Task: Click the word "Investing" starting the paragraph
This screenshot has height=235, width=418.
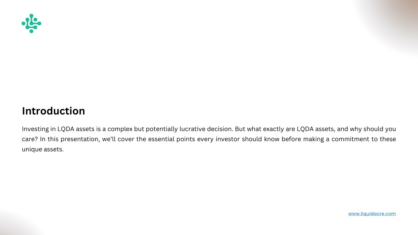Action: 35,129
